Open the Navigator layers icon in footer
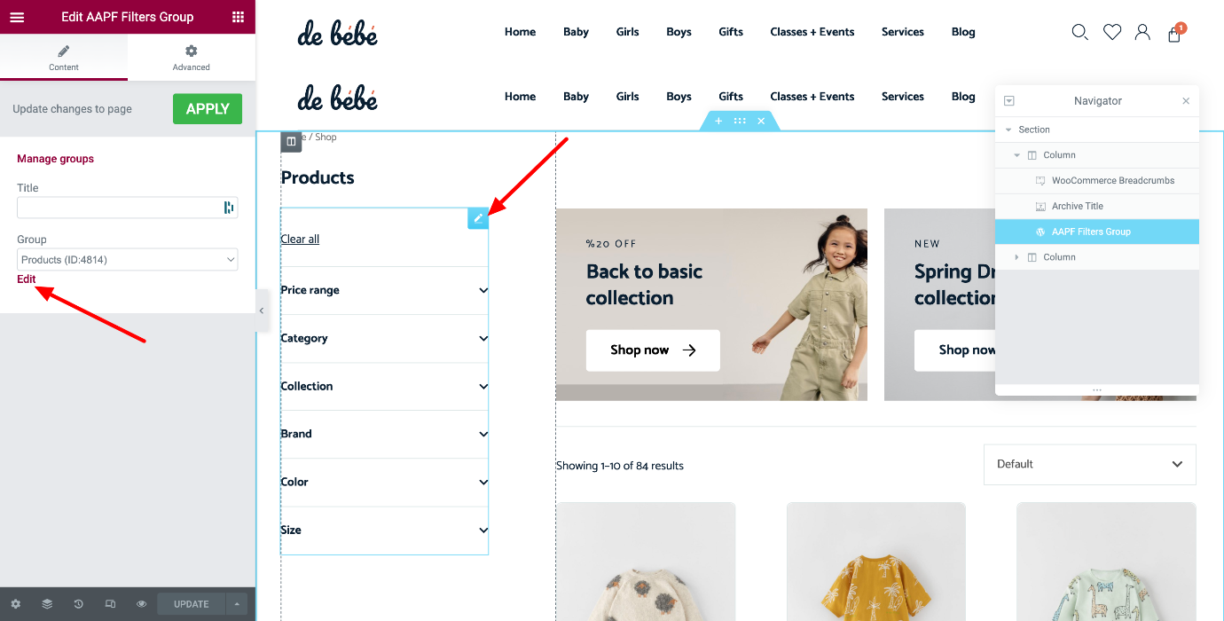The width and height of the screenshot is (1224, 621). [x=47, y=604]
